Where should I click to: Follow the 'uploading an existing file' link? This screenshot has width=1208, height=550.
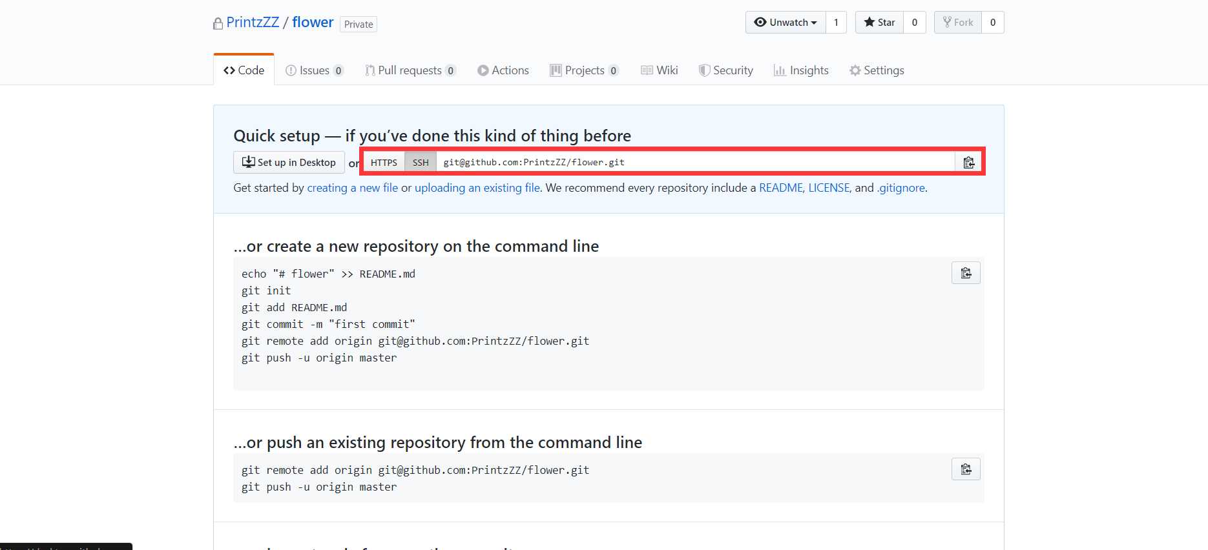[477, 188]
